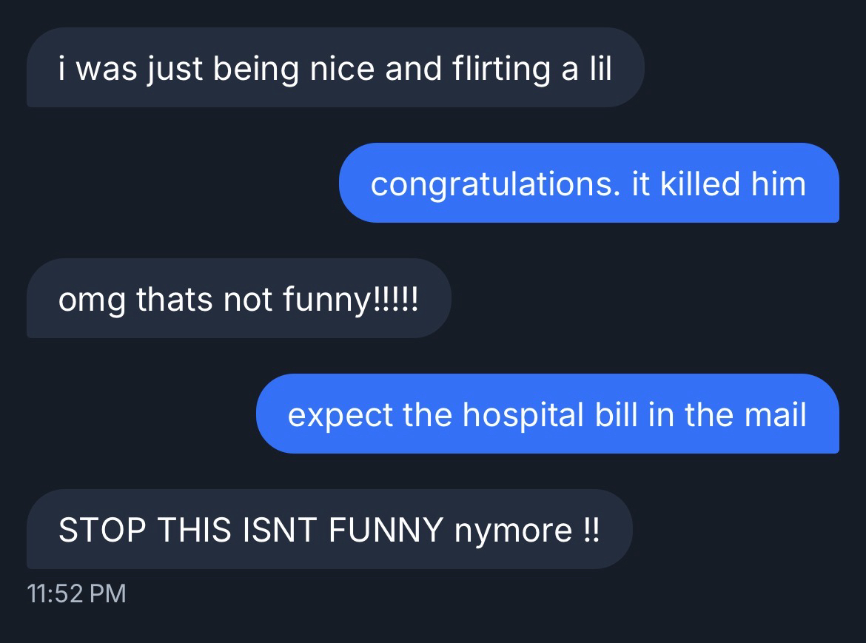Click the 11:52 PM timestamp
The width and height of the screenshot is (866, 643).
coord(76,593)
